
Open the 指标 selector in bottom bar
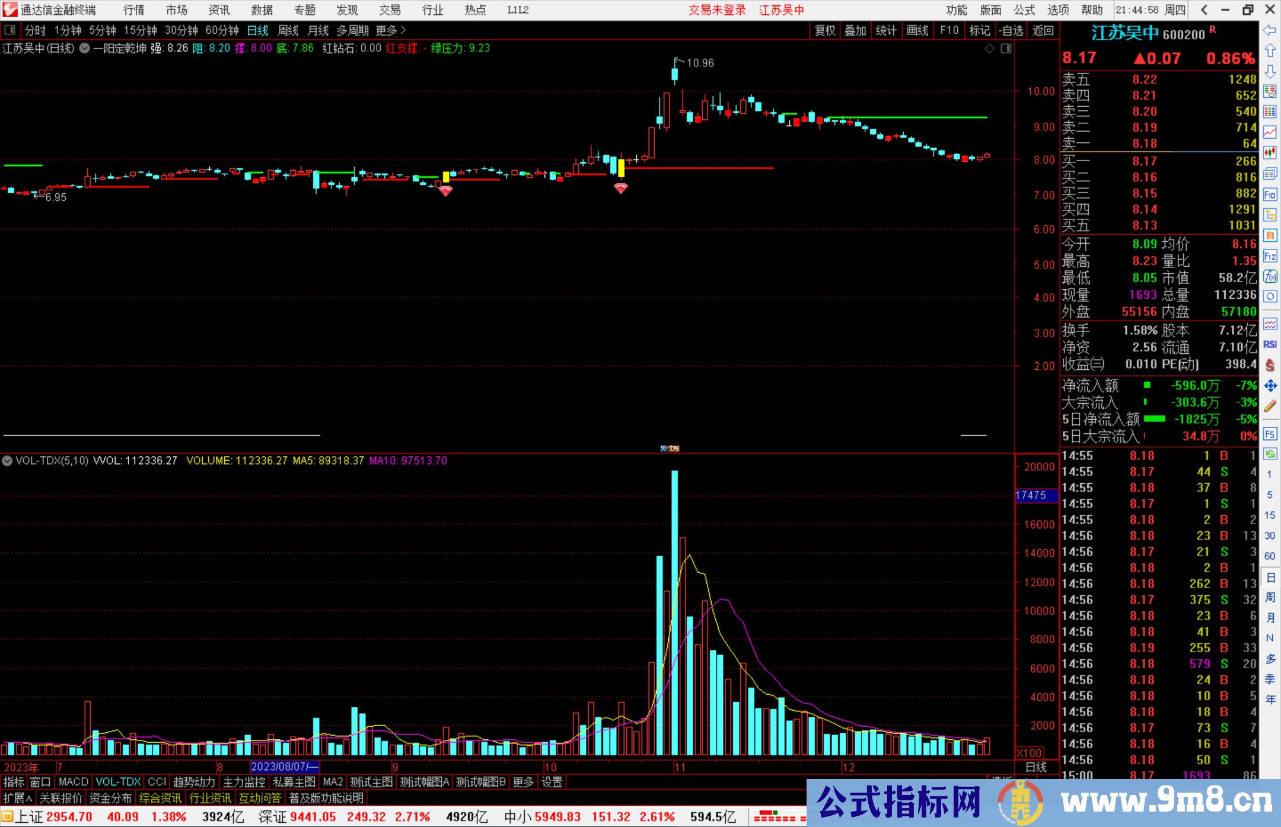[x=14, y=782]
